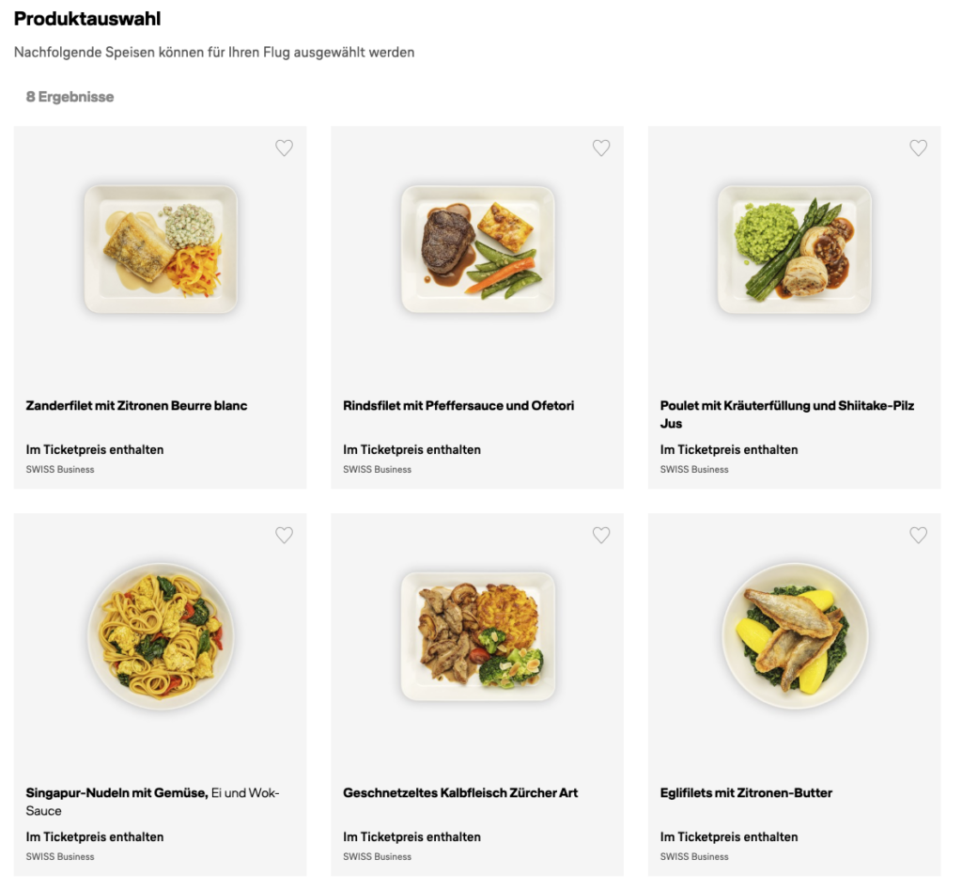The width and height of the screenshot is (962, 890).
Task: Choose Rindsfilet mit Pfeffersauce und Ofetori title
Action: click(458, 406)
